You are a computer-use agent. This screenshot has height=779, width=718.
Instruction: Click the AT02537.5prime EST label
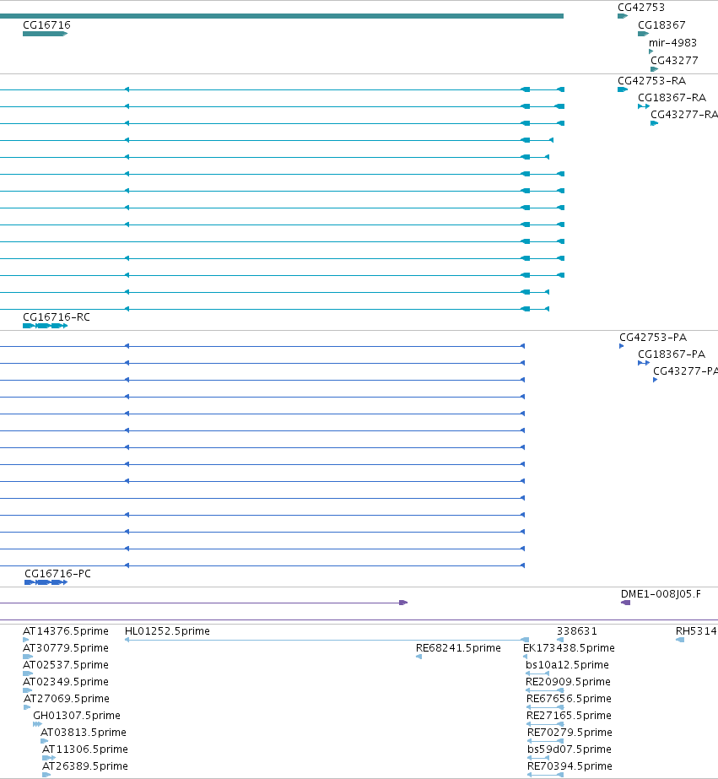[x=66, y=665]
